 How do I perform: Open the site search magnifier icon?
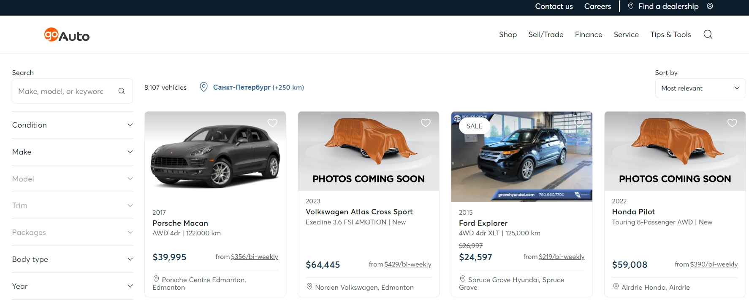coord(708,35)
